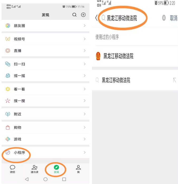178x184 pixels.
Task: Go to the 我 profile tab
Action: point(78,169)
